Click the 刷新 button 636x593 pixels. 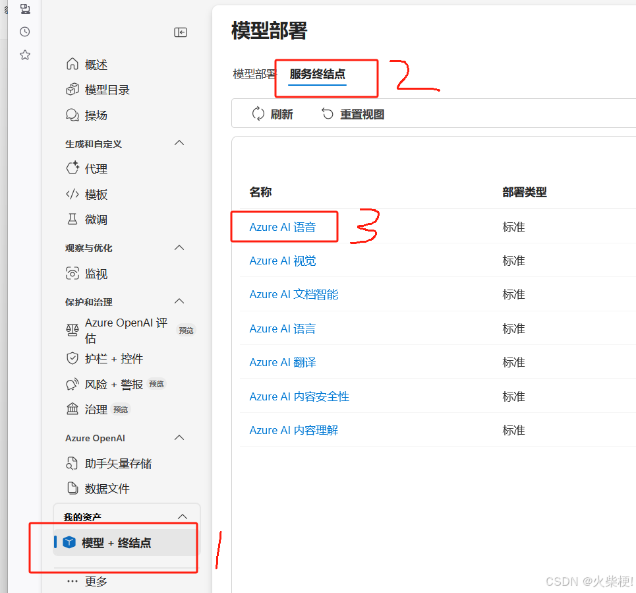point(273,114)
